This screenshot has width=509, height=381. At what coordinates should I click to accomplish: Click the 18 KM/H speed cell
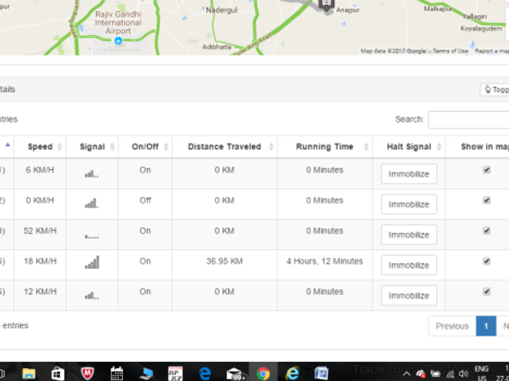(x=40, y=261)
